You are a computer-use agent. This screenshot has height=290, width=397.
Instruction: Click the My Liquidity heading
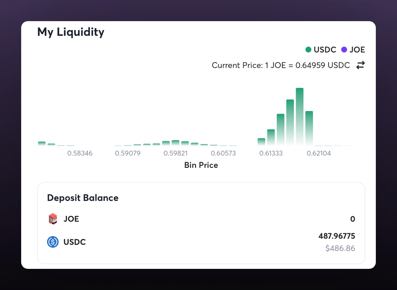(x=71, y=32)
